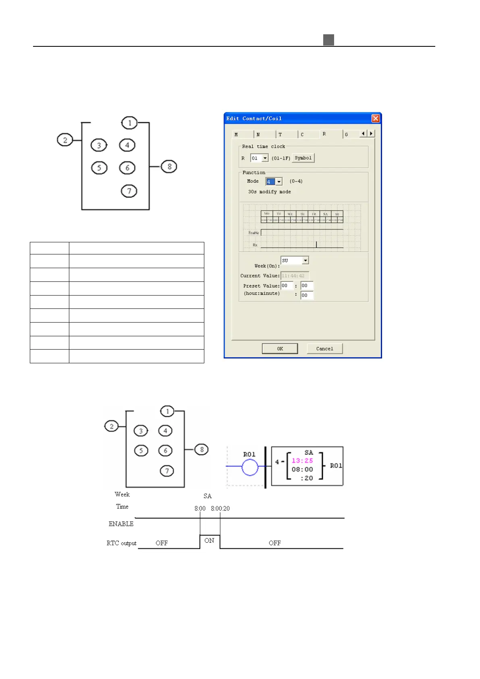Screen dimensions: 480x679
Task: Click the R01 coil circle in ladder diagram
Action: pos(250,468)
